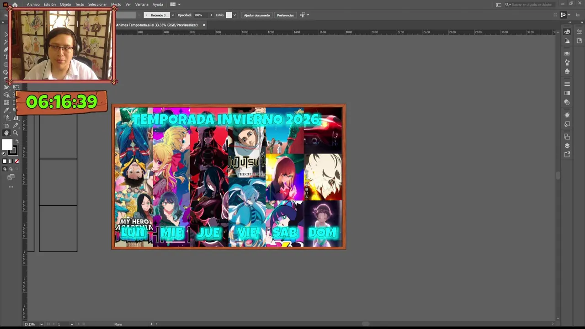The height and width of the screenshot is (329, 585).
Task: Open the Asset Export panel
Action: click(x=567, y=154)
